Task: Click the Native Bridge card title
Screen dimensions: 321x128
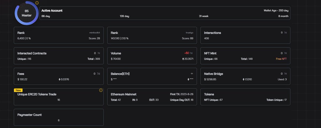Action: coord(213,74)
